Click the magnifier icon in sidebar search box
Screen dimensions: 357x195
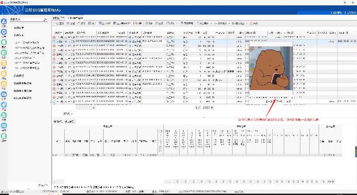pos(45,20)
